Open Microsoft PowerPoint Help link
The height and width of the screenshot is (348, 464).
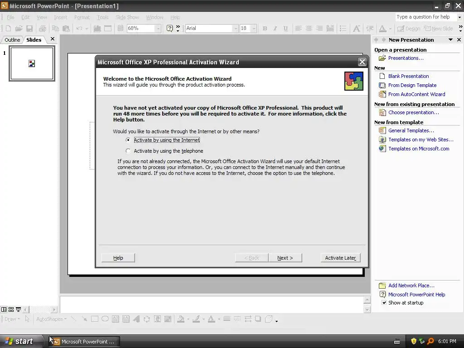417,295
